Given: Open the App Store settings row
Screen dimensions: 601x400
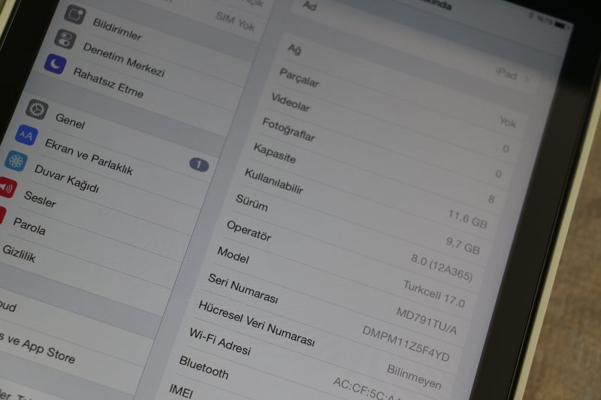Looking at the screenshot, I should point(38,348).
